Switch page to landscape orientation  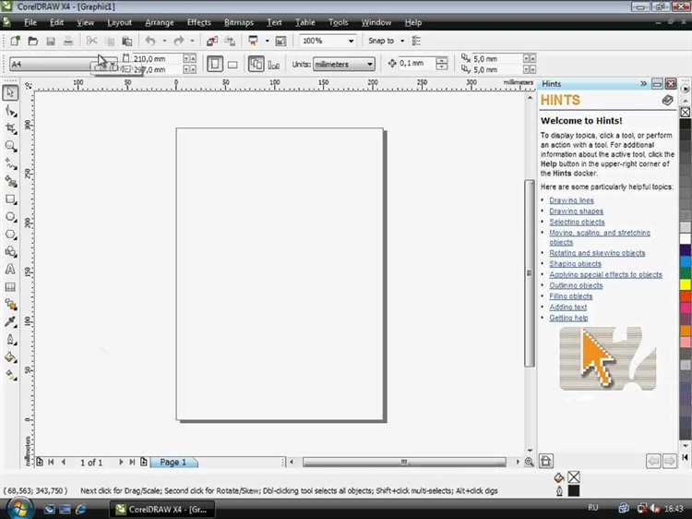coord(233,64)
